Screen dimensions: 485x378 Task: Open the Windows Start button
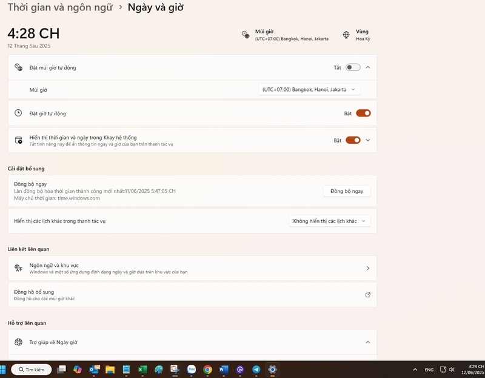click(x=3, y=370)
